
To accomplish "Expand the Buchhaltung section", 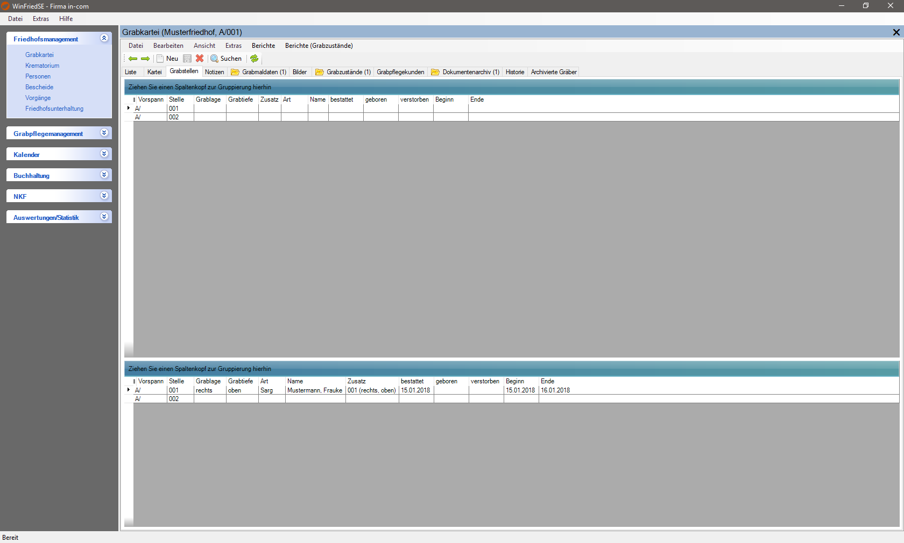I will (104, 175).
